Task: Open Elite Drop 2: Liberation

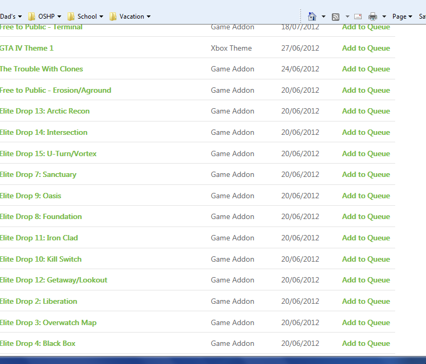Action: [39, 302]
